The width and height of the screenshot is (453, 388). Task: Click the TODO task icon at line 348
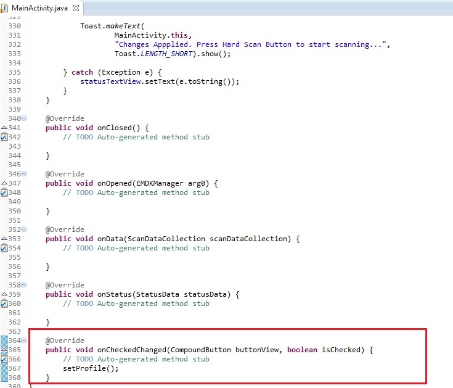coord(4,192)
